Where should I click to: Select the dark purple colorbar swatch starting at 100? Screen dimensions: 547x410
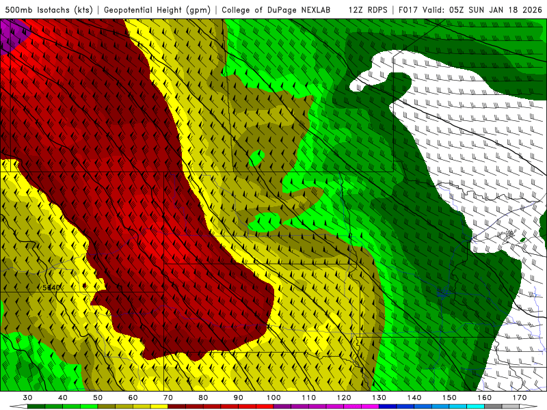pyautogui.click(x=282, y=407)
